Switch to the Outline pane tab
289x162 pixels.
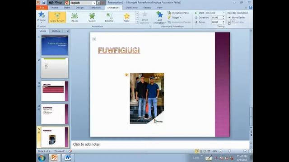(56, 31)
